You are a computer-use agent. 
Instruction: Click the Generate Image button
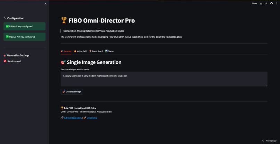[72, 91]
